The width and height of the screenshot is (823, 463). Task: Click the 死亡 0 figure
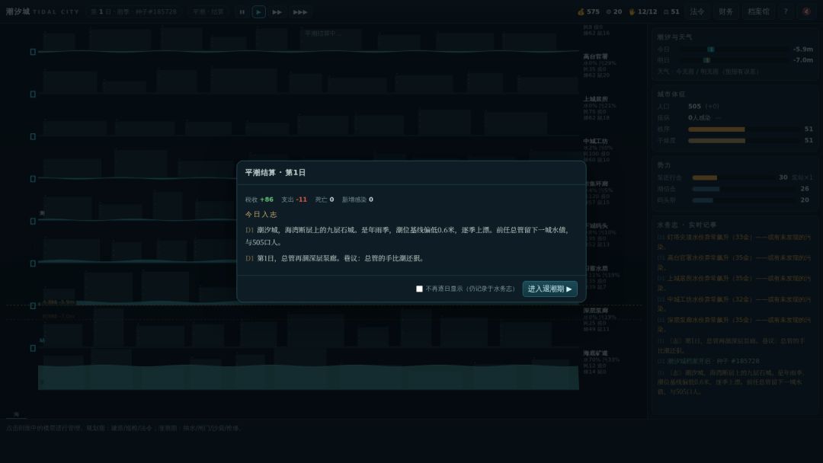click(x=325, y=200)
